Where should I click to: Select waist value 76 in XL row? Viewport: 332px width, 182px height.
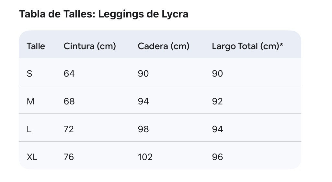tap(69, 157)
